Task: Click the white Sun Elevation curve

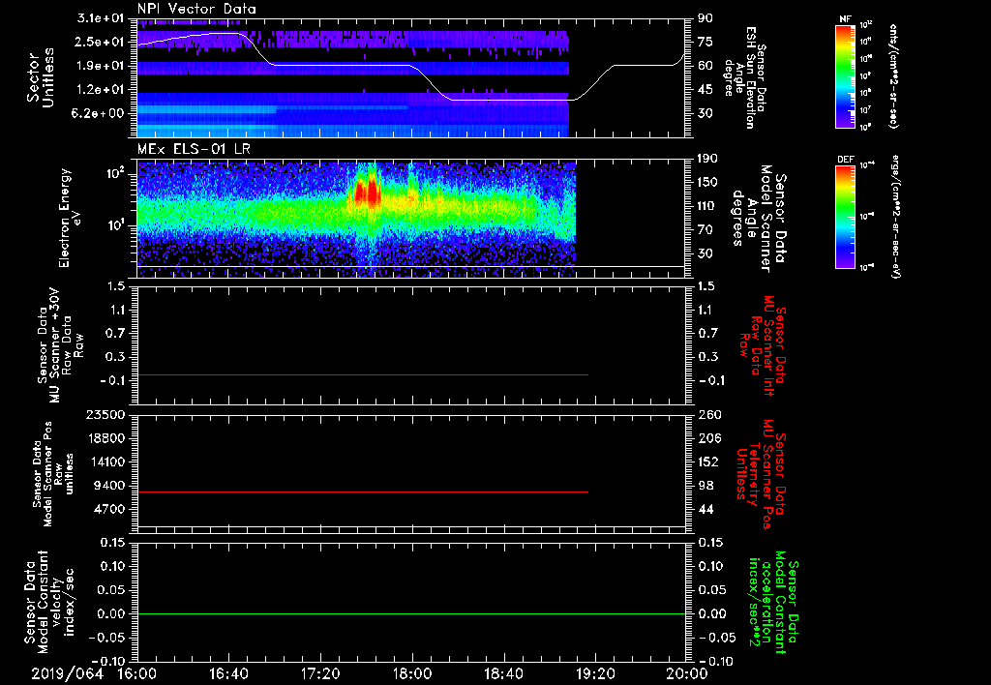Action: [x=410, y=65]
